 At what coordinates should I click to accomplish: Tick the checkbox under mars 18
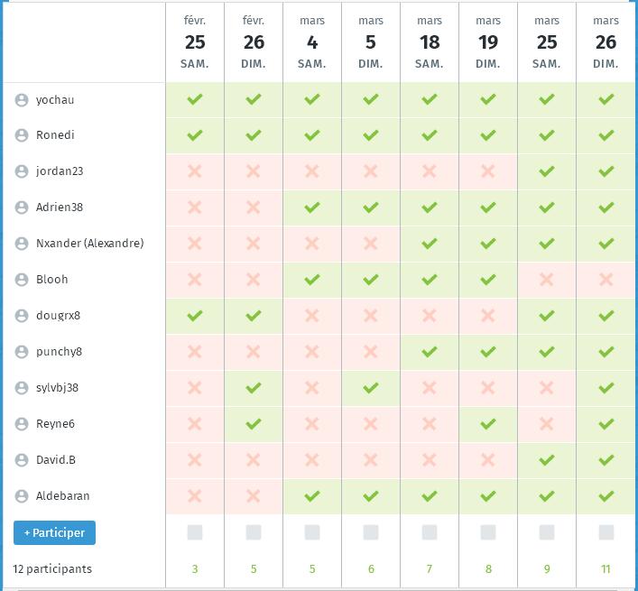click(430, 532)
